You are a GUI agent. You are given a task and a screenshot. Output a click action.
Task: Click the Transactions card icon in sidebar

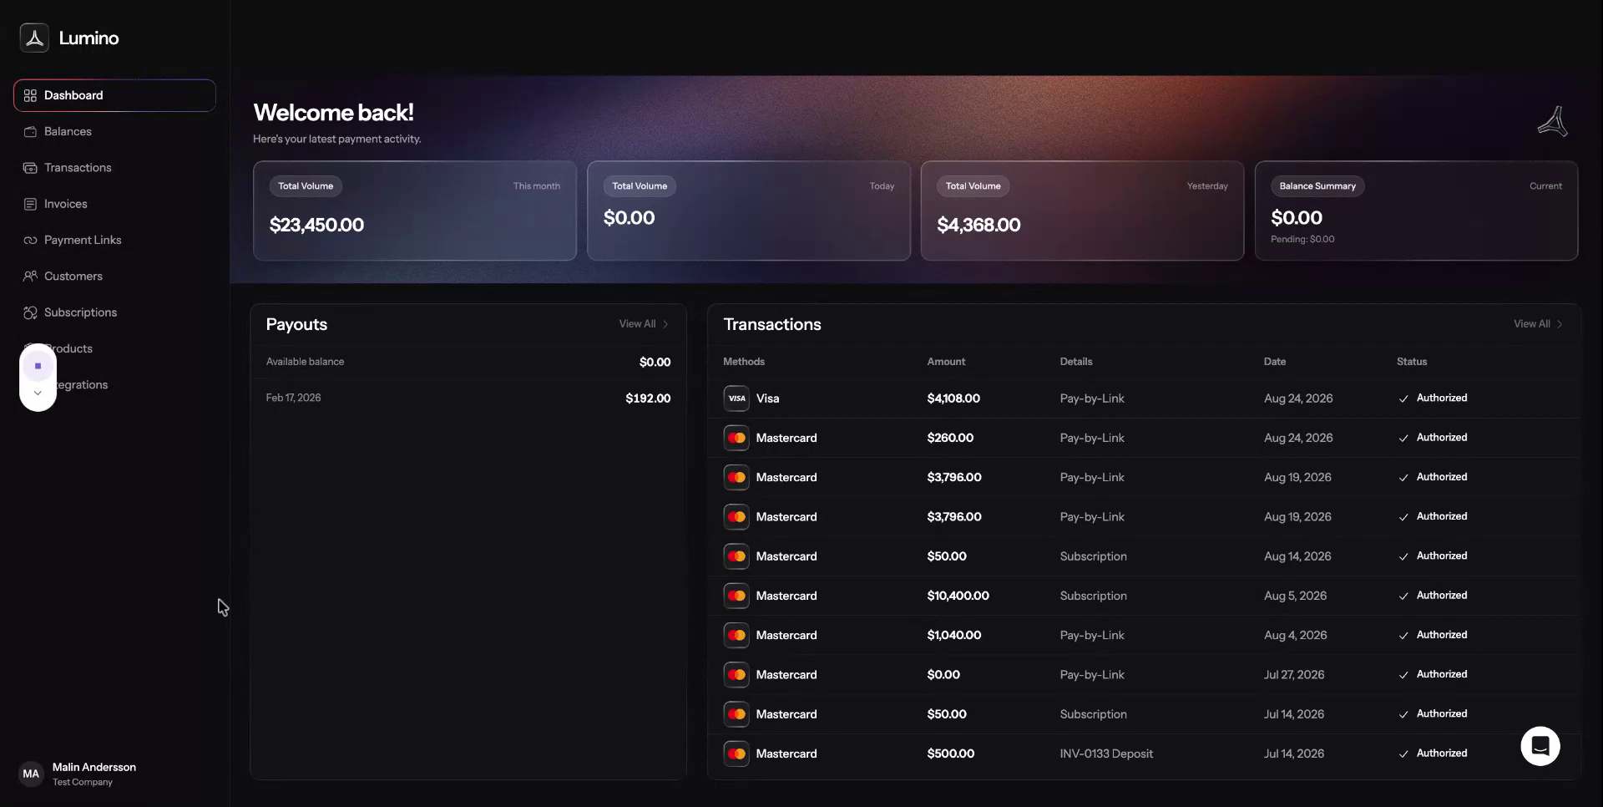coord(30,168)
